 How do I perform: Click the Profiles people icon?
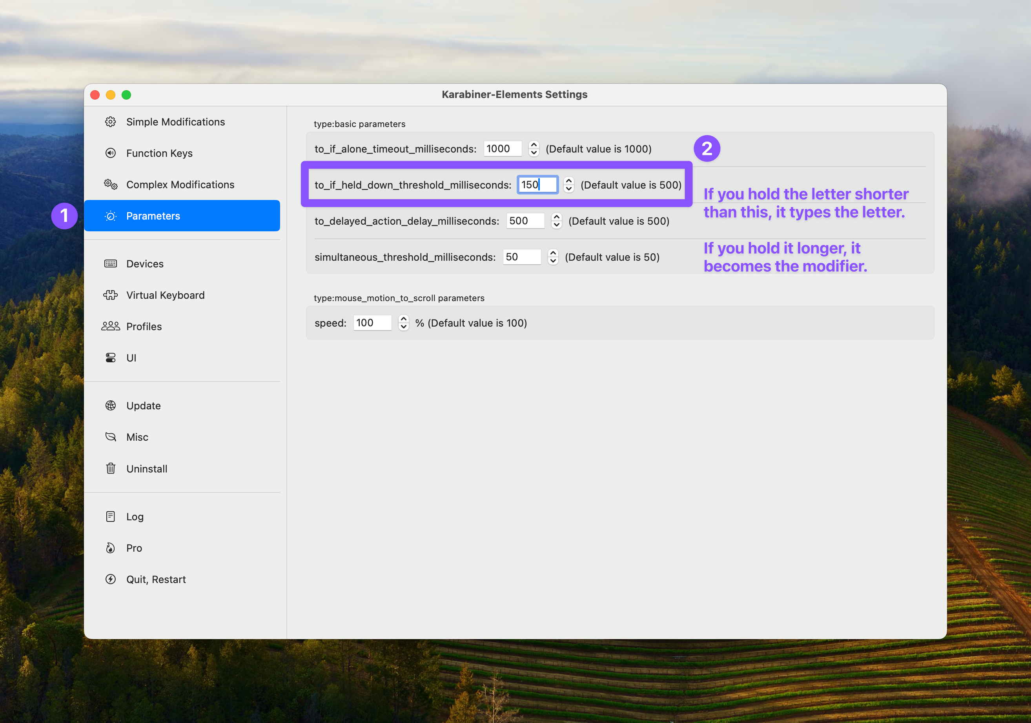pos(111,326)
